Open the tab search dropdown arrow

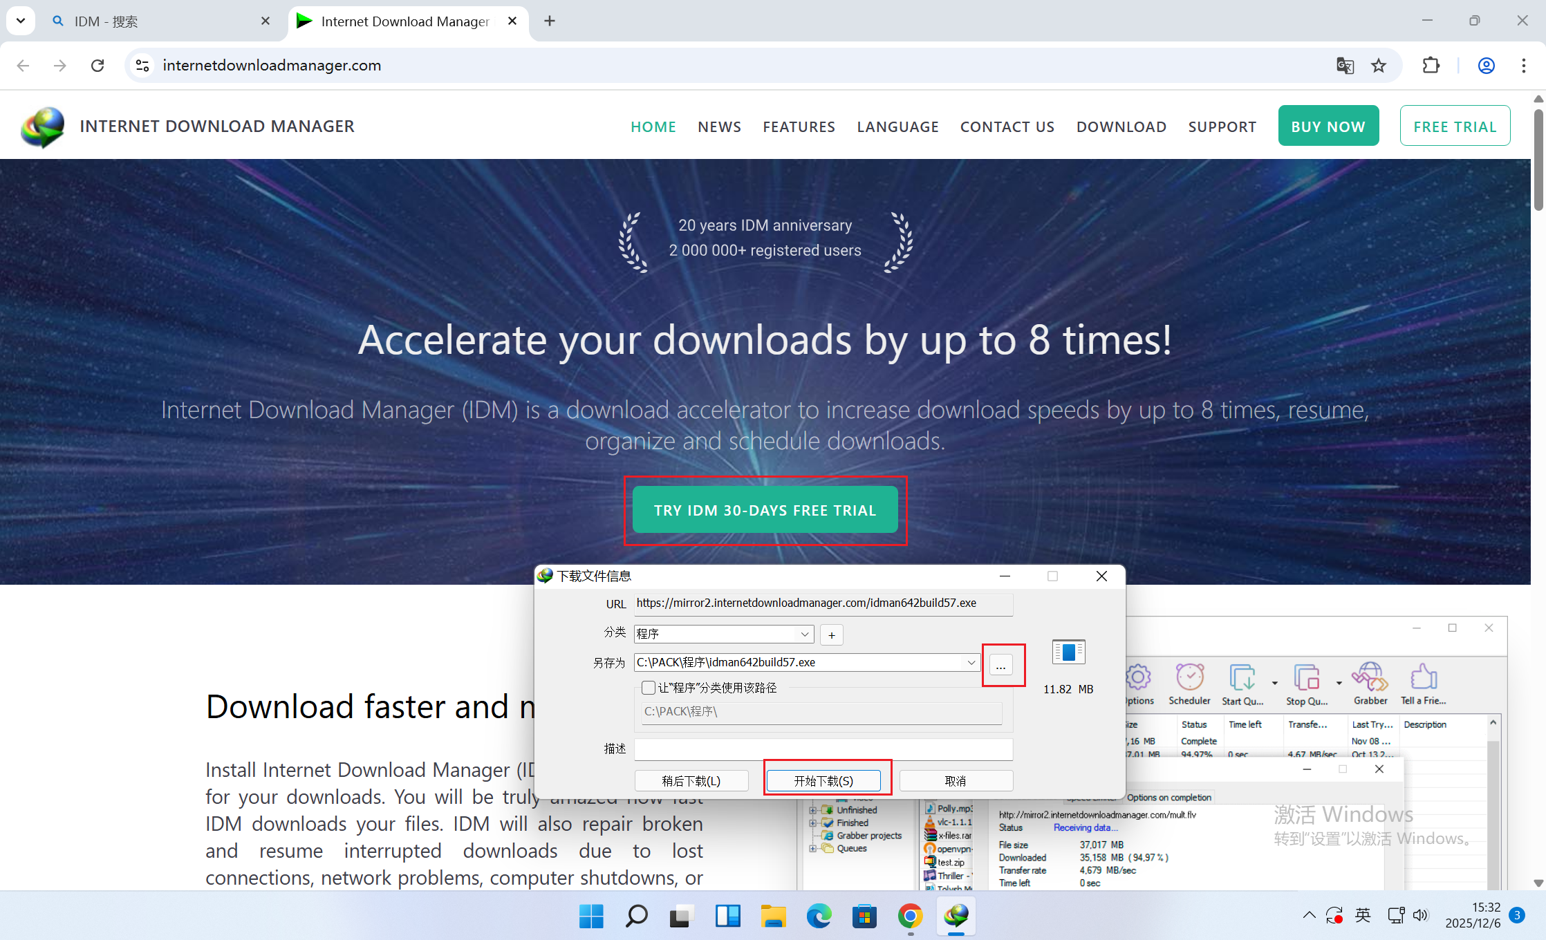coord(21,21)
